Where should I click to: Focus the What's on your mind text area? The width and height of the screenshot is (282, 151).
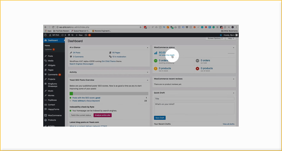194,108
